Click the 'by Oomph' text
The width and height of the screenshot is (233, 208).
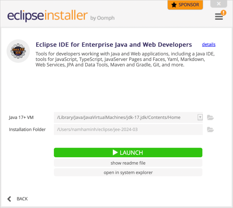tap(103, 18)
